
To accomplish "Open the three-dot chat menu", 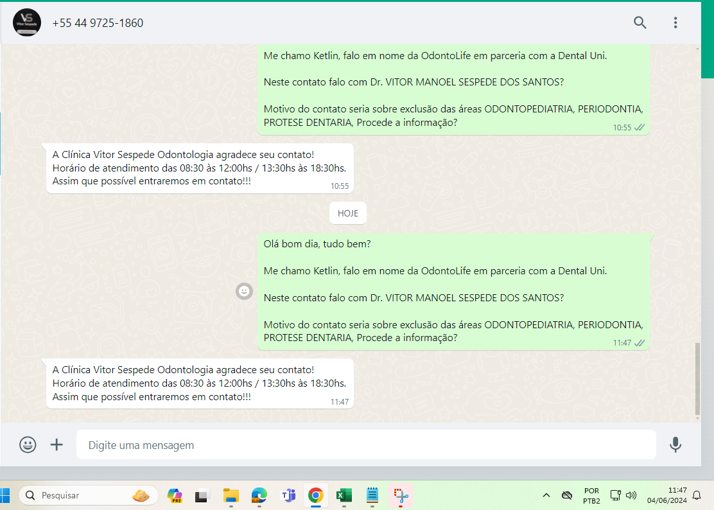I will point(675,23).
